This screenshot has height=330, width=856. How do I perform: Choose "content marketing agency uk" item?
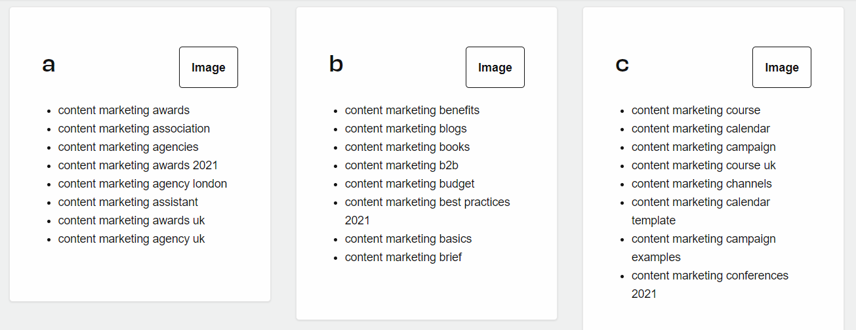tap(131, 239)
